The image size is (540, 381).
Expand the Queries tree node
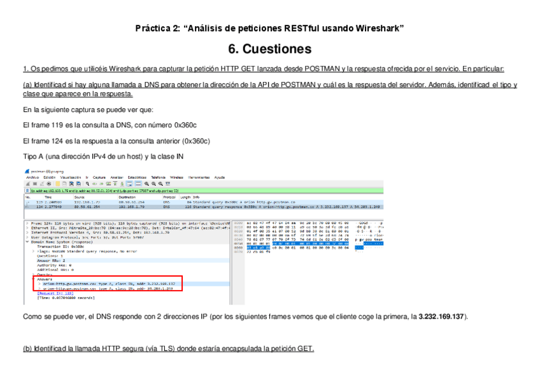[x=33, y=275]
